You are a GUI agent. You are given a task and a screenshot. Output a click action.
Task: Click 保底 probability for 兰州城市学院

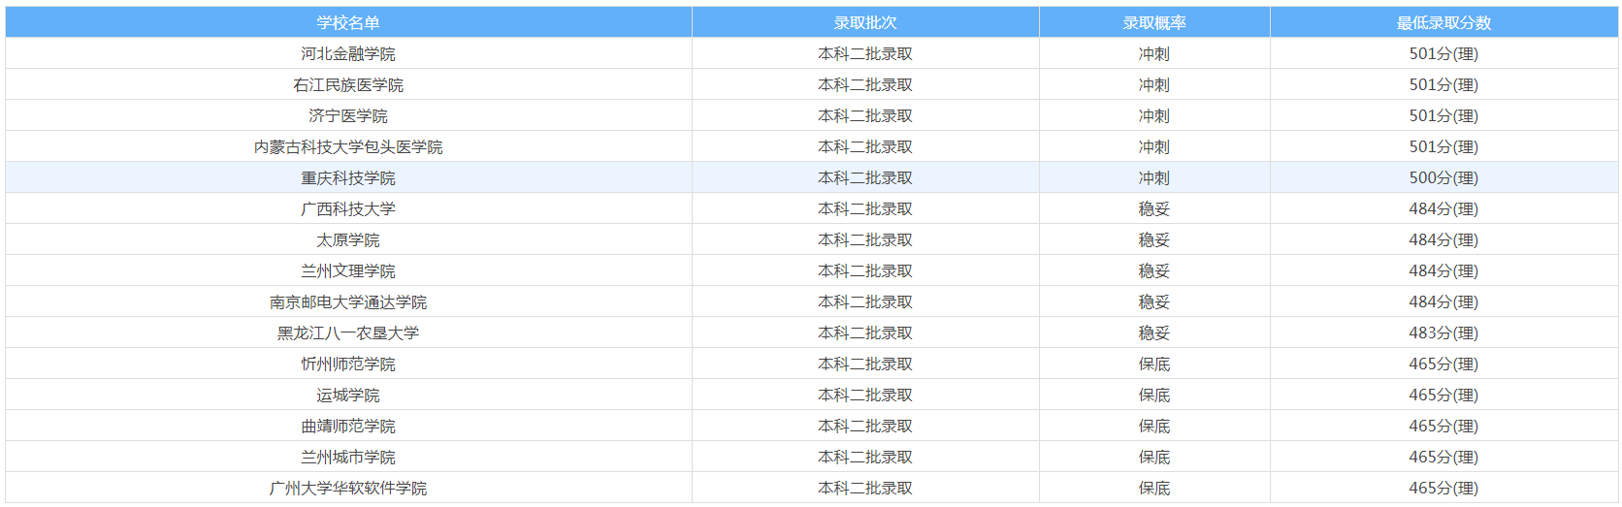1154,457
